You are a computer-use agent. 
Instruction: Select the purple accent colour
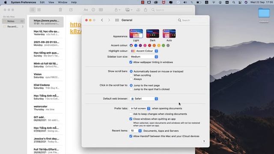point(140,45)
